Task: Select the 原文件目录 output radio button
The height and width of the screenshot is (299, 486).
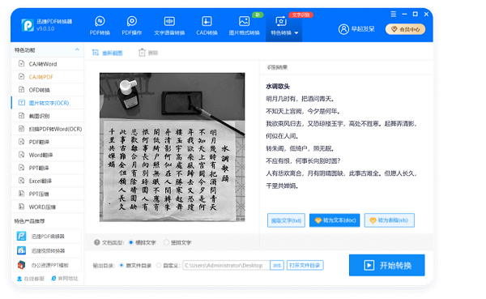Action: coord(122,265)
